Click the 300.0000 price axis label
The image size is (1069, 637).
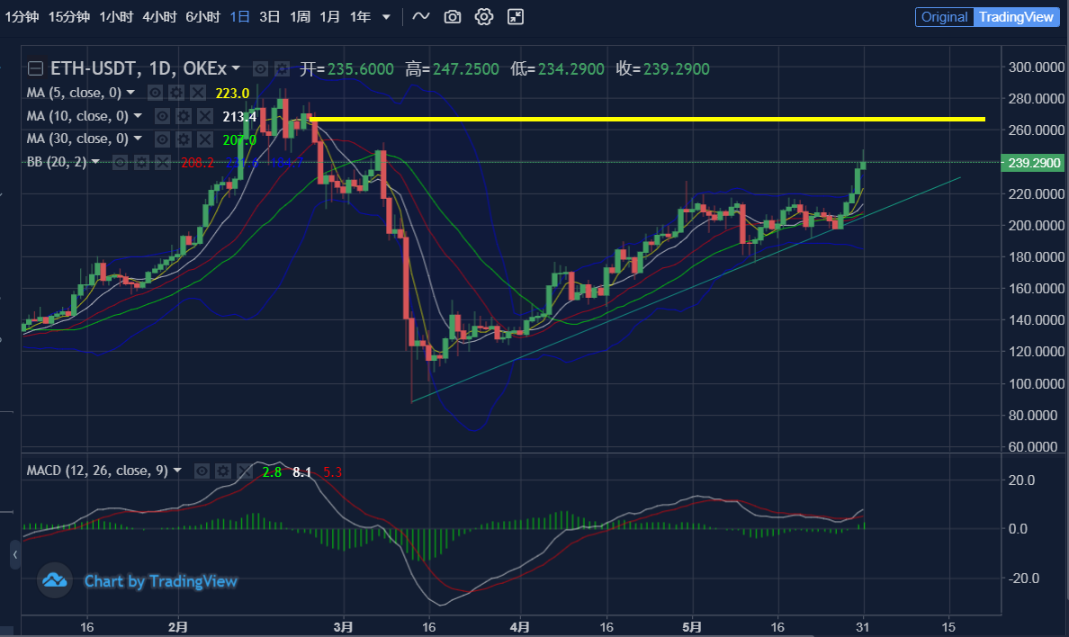point(1037,67)
